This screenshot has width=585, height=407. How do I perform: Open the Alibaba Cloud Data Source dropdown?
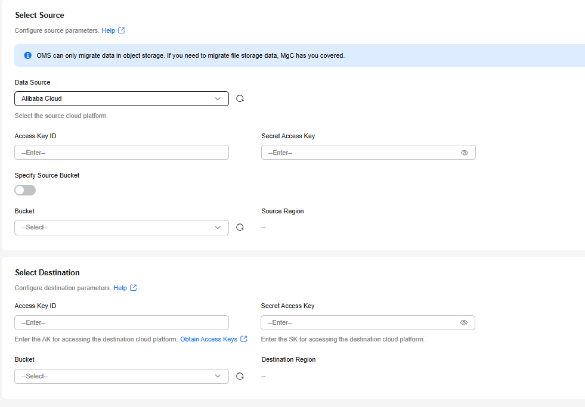coord(122,98)
